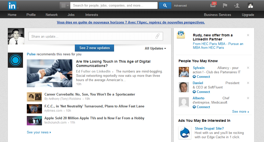Click 'techcrunch.com' source text
Viewport: 264px width, 142px height.
(x=55, y=123)
